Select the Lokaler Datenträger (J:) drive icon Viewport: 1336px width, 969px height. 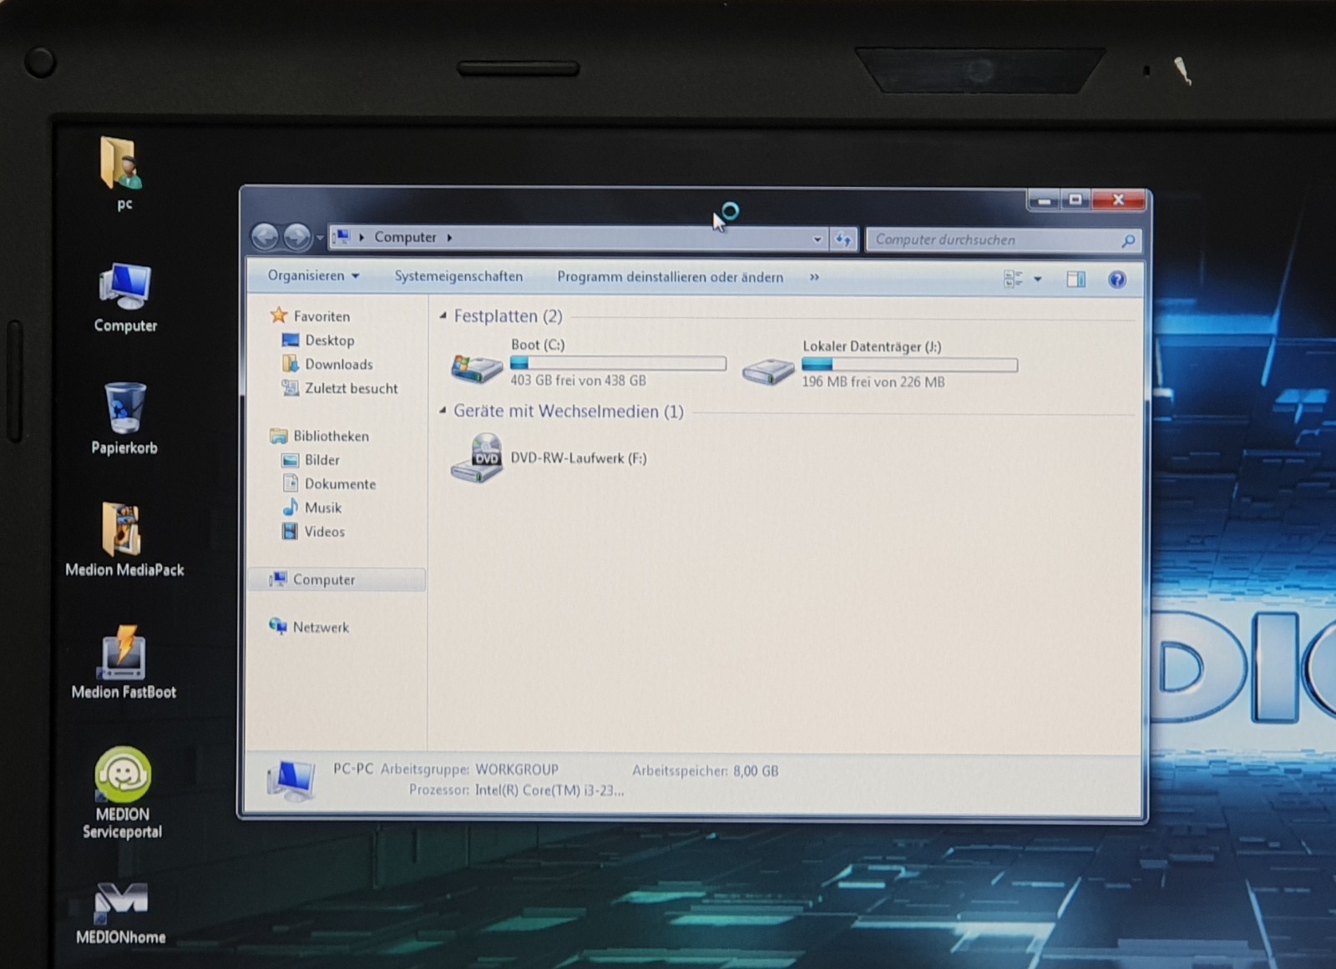[768, 370]
